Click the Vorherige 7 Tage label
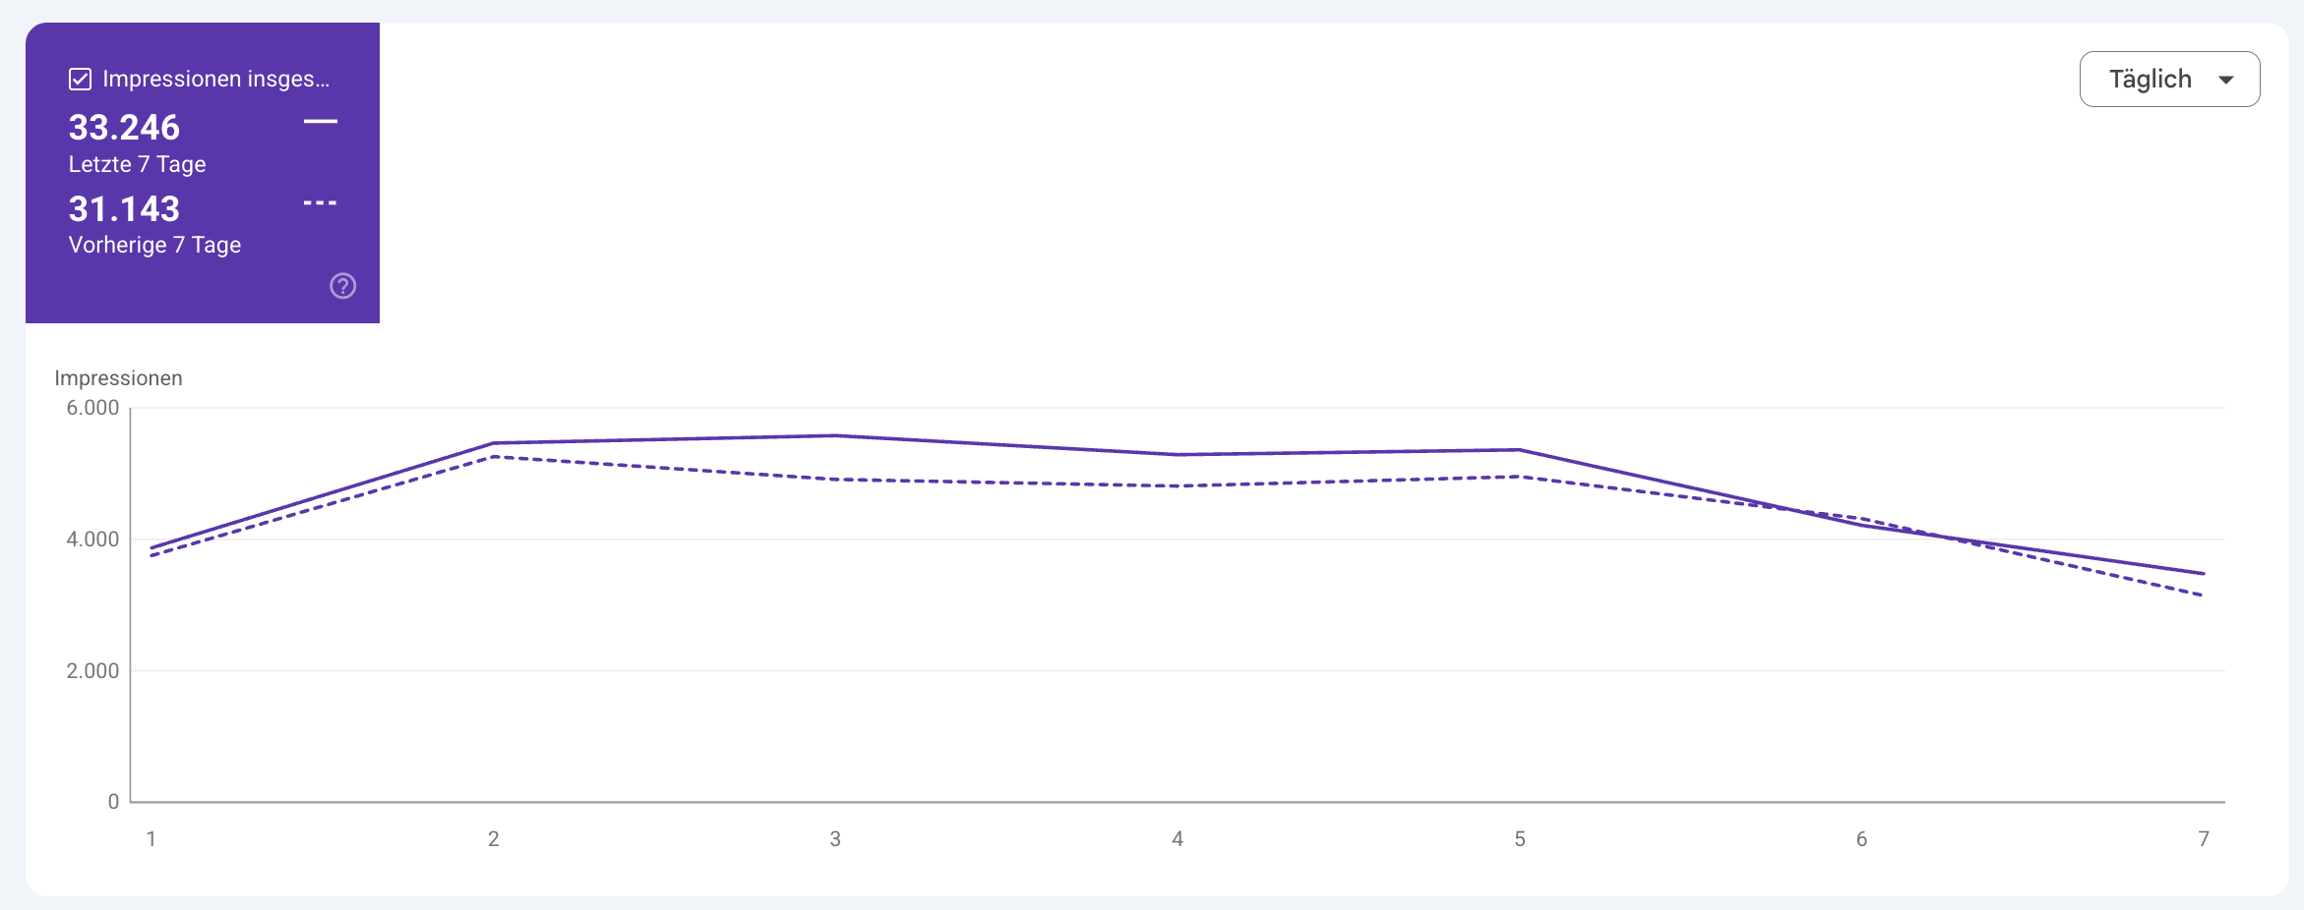2304x910 pixels. (154, 245)
